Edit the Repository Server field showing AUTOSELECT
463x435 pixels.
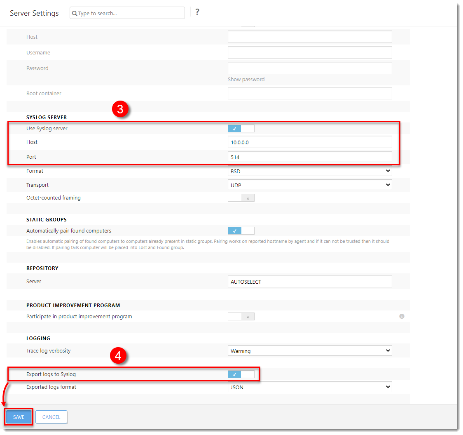click(310, 281)
